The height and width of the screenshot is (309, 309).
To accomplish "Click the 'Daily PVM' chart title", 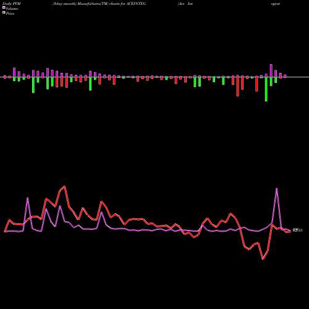I will point(12,4).
